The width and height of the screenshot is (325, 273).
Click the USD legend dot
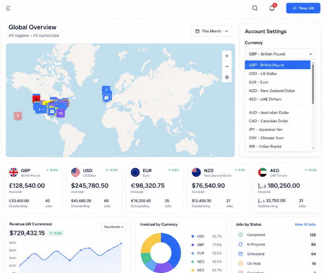tap(193, 236)
